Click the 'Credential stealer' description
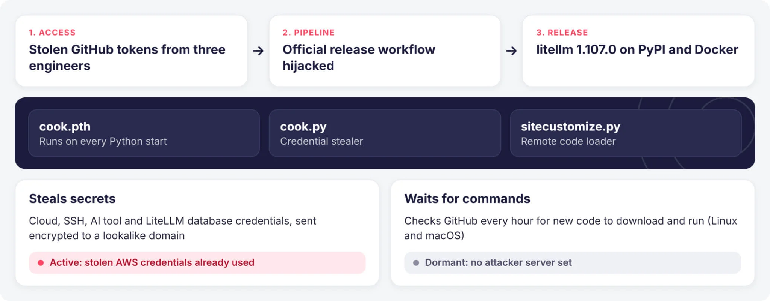The height and width of the screenshot is (301, 770). 321,141
